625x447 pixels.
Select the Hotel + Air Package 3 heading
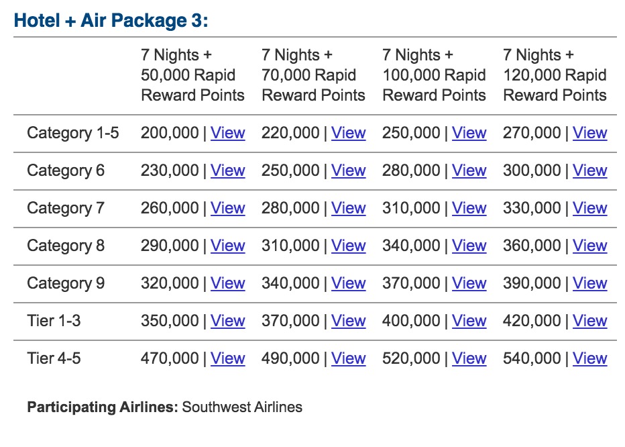tap(111, 20)
